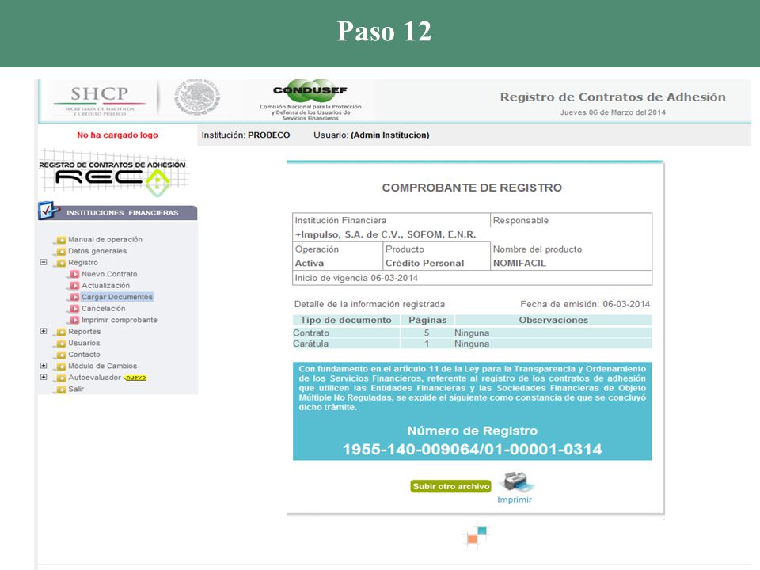Screen dimensions: 760x570
Task: Expand the Autoevaluador tree node
Action: 44,377
